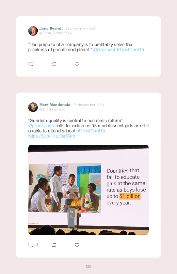Click the 13 November 2019 date on Mark's tweet
This screenshot has height=274, width=177.
[x=88, y=105]
